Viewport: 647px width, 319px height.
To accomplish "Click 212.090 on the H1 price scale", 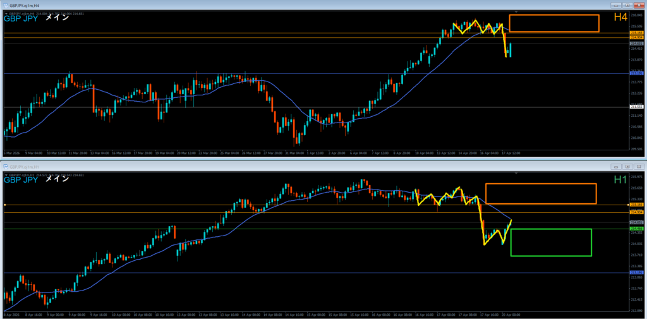I will (636, 311).
